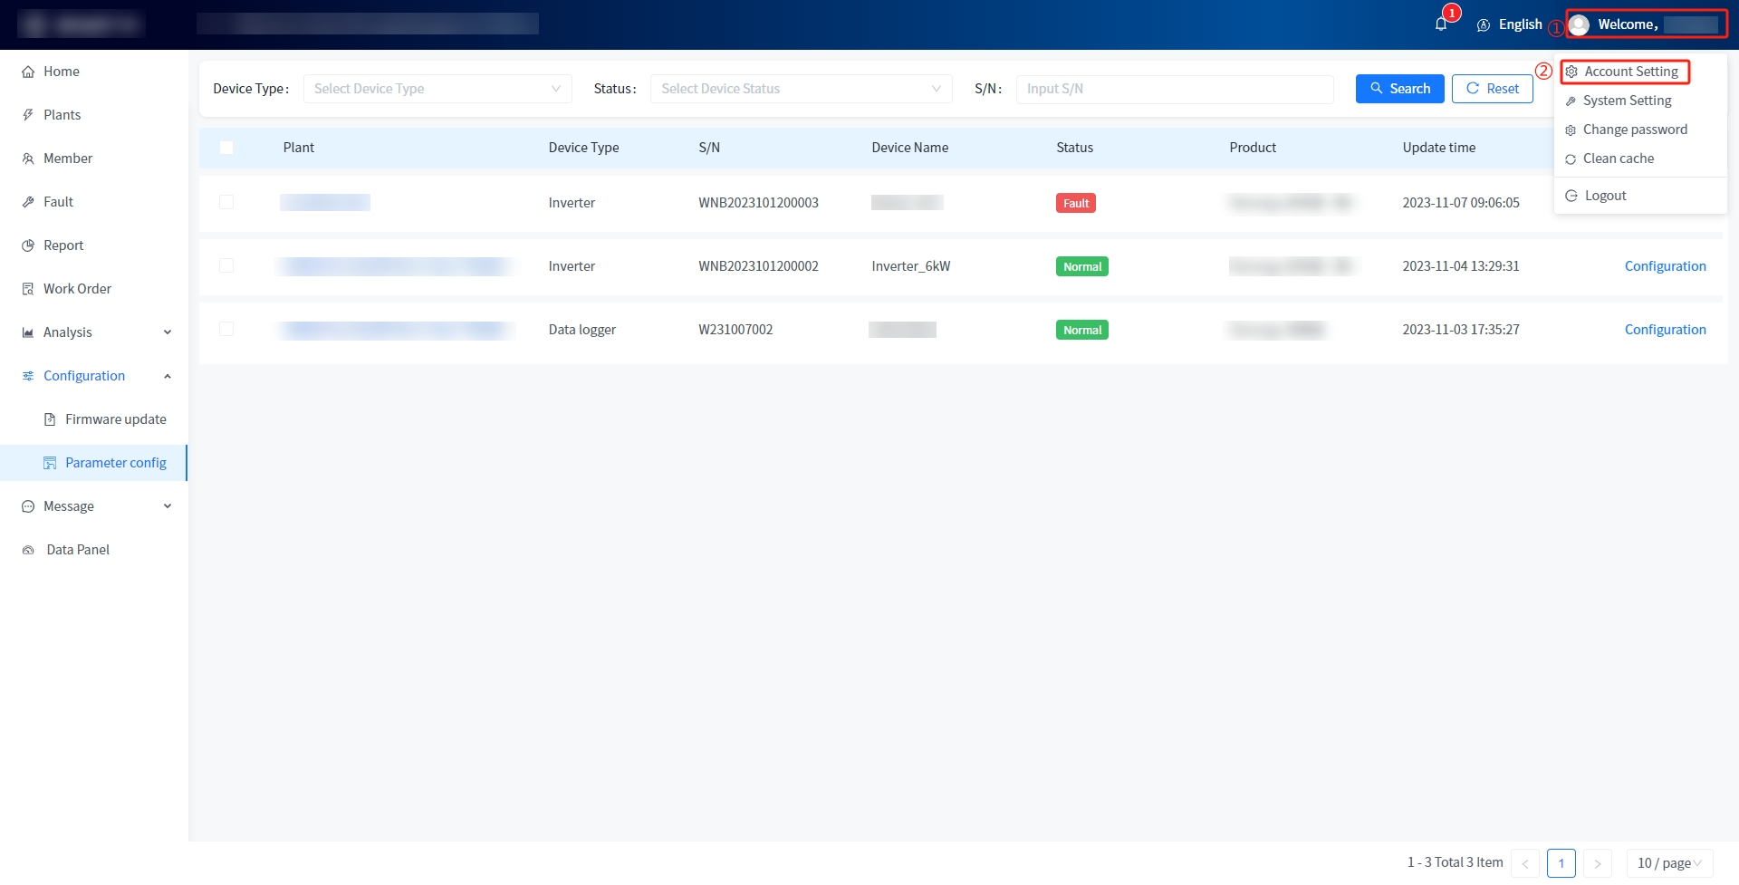
Task: Choose Clean cache from user menu
Action: (1619, 159)
